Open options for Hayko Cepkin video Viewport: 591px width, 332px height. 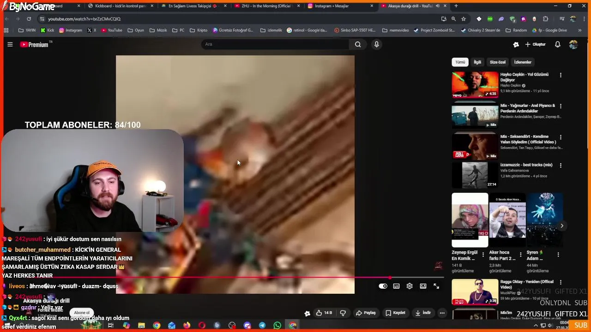(x=561, y=75)
